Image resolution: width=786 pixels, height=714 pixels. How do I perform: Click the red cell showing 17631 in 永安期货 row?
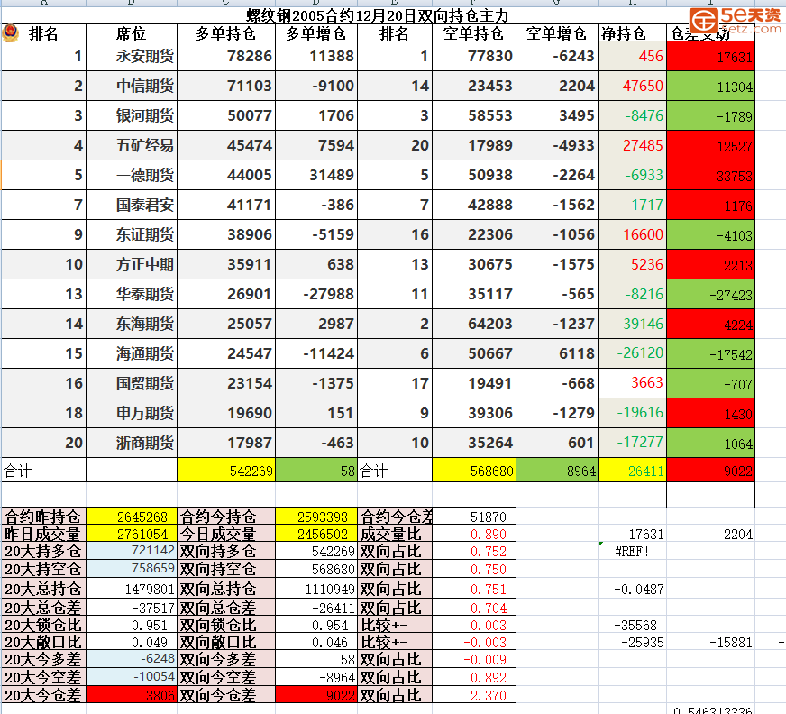pyautogui.click(x=710, y=56)
